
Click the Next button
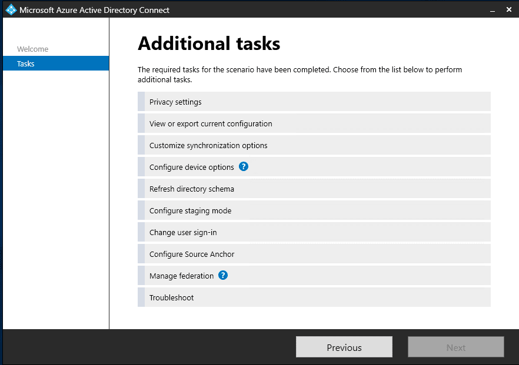(x=456, y=347)
